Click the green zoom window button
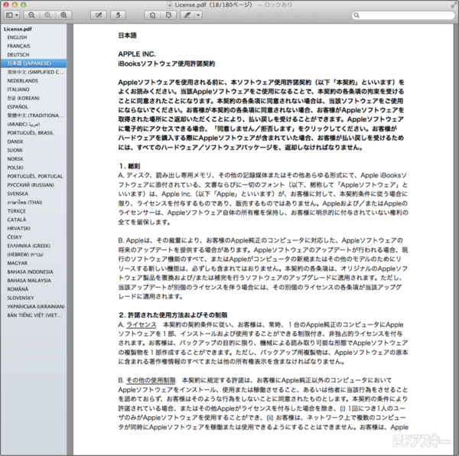459x456 pixels. 24,5
